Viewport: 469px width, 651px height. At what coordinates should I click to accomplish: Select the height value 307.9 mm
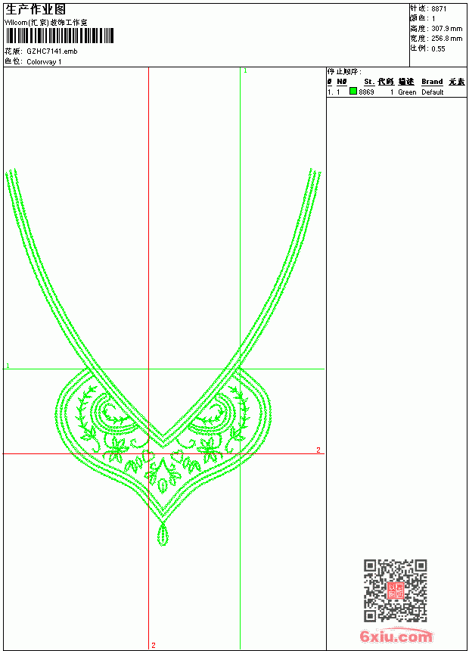click(x=446, y=29)
